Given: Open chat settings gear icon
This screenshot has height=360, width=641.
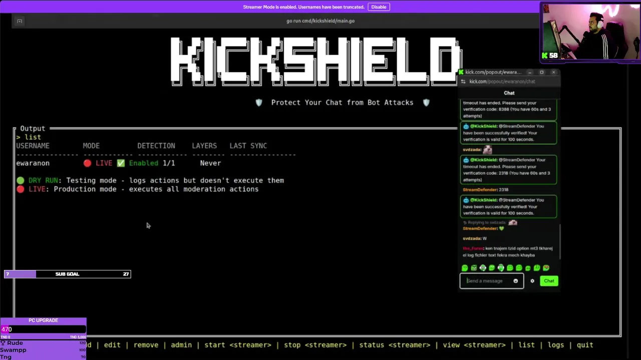Looking at the screenshot, I should (532, 281).
